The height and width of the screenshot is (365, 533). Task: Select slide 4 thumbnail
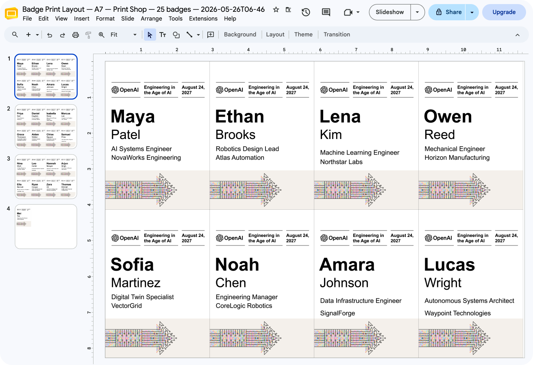coord(46,226)
